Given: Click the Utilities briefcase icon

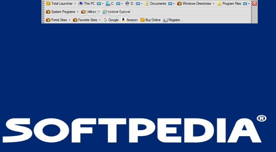Looking at the screenshot, I should 83,12.
